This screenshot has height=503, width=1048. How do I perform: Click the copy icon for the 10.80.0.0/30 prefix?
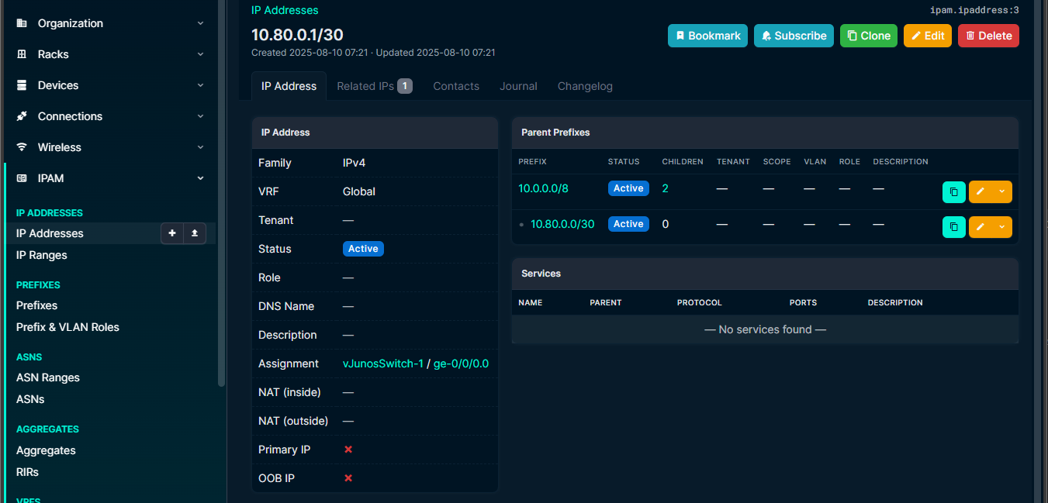pos(953,227)
